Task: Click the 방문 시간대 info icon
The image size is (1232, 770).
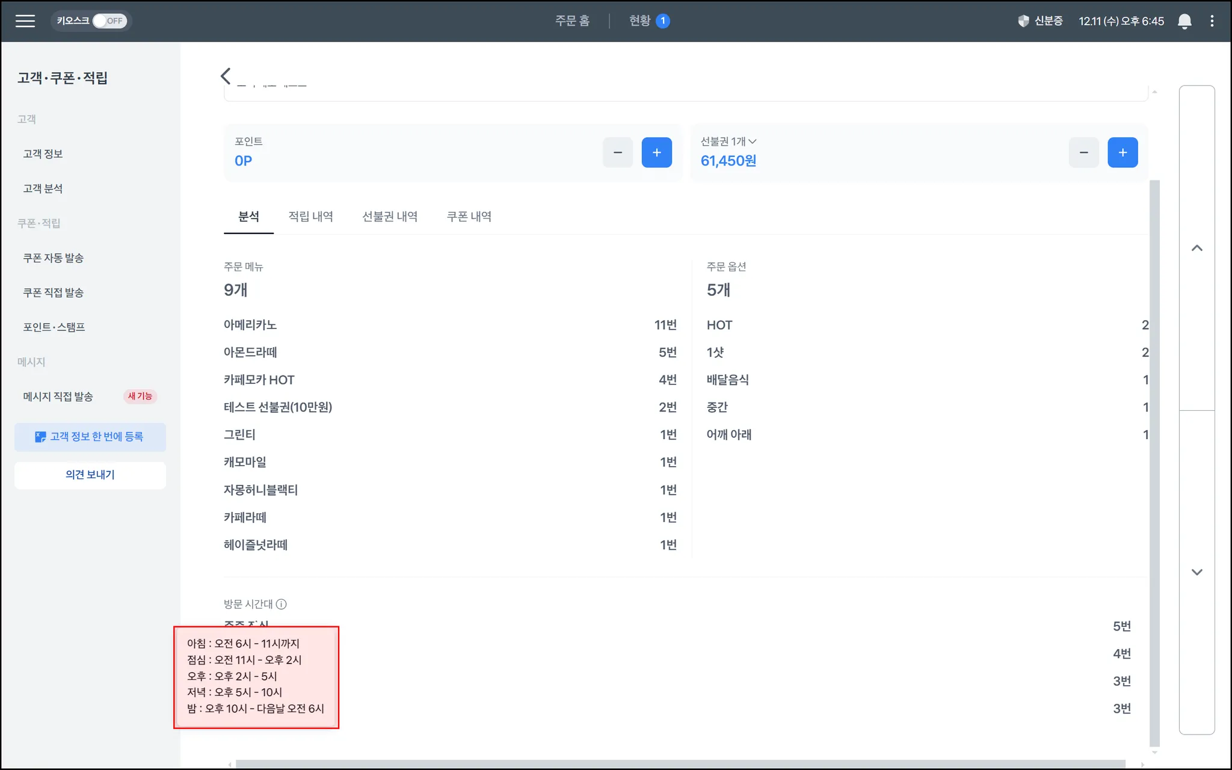Action: [x=281, y=604]
